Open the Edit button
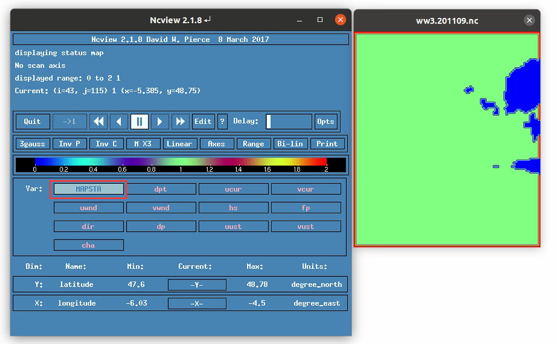 203,121
